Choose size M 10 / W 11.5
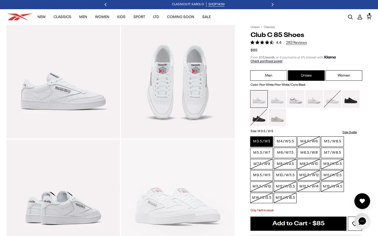 click(x=285, y=175)
